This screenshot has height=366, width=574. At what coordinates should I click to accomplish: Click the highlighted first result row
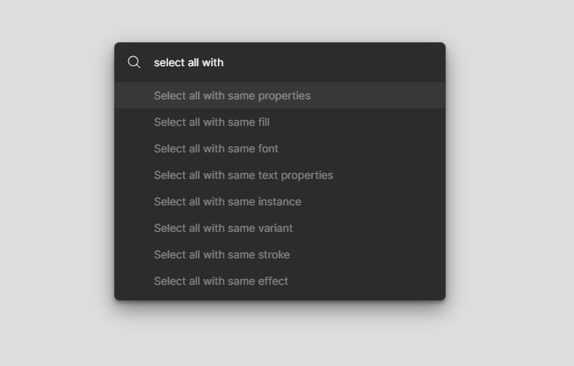tap(280, 95)
